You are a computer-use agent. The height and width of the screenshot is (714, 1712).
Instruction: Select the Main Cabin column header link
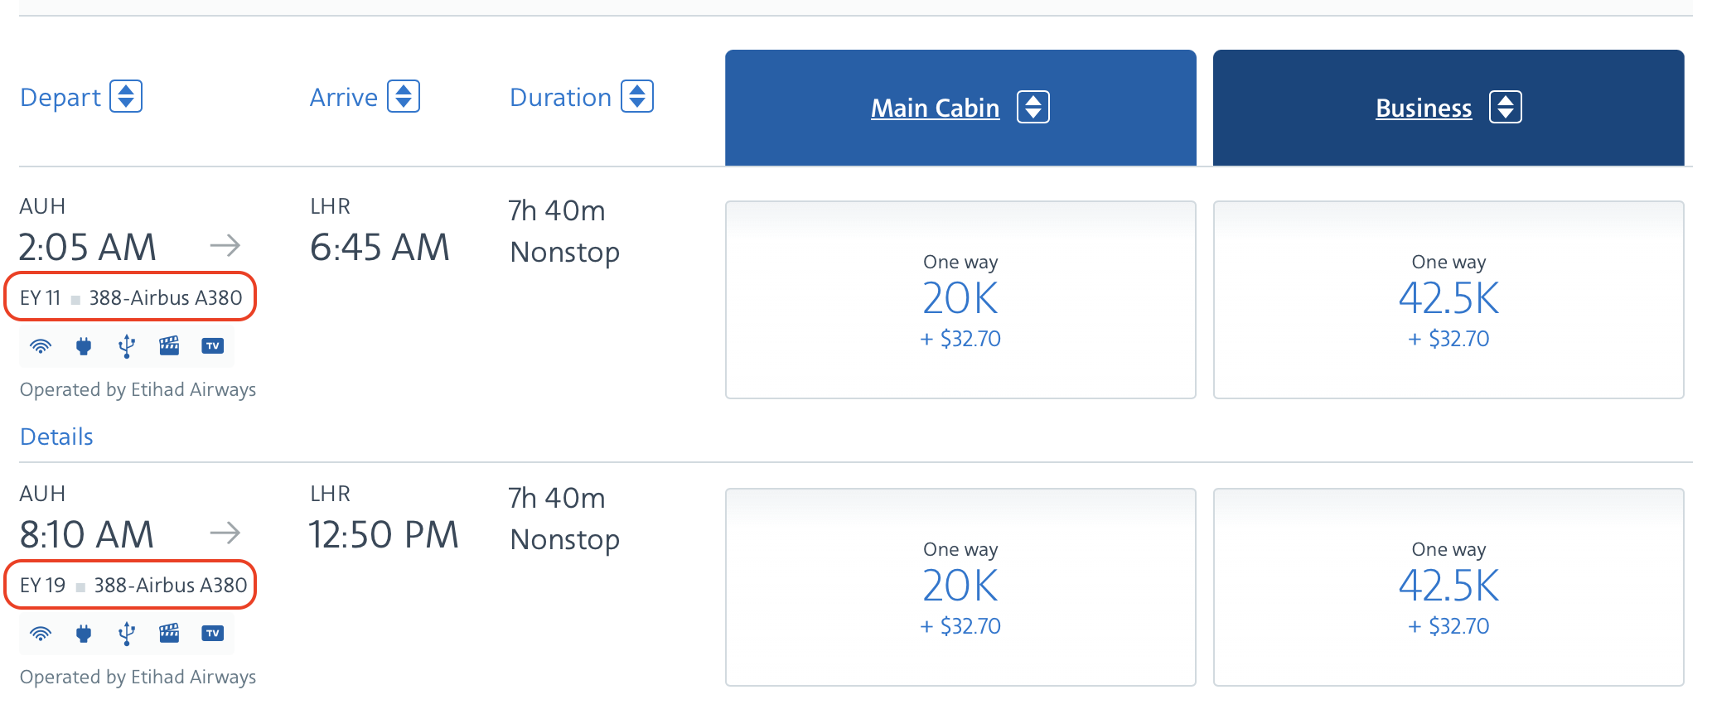click(x=935, y=108)
